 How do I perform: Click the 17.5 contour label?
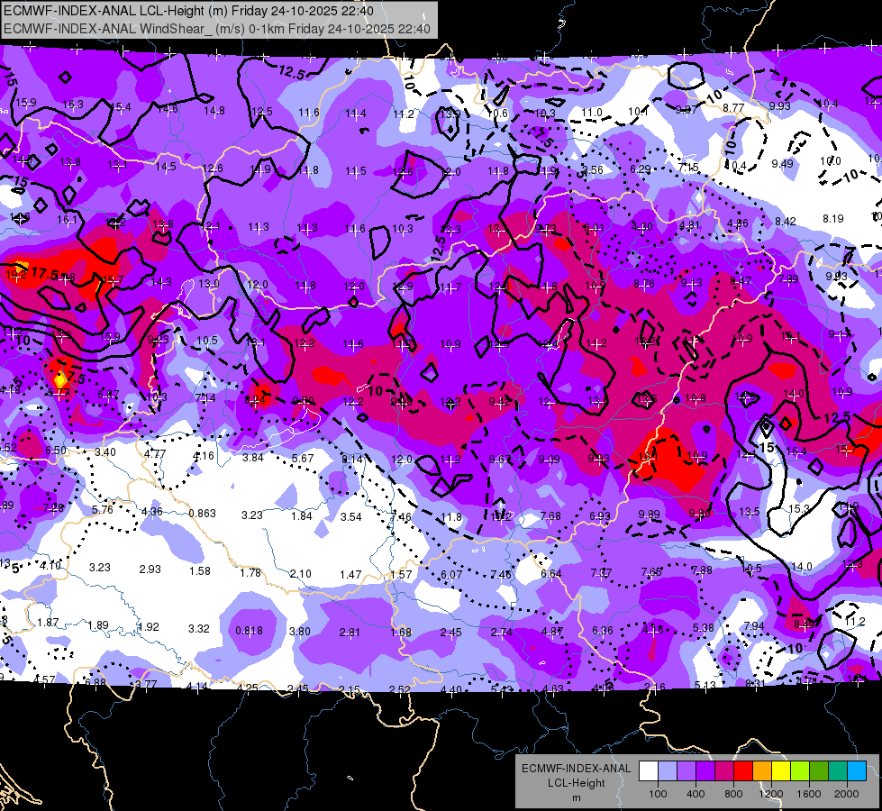44,274
